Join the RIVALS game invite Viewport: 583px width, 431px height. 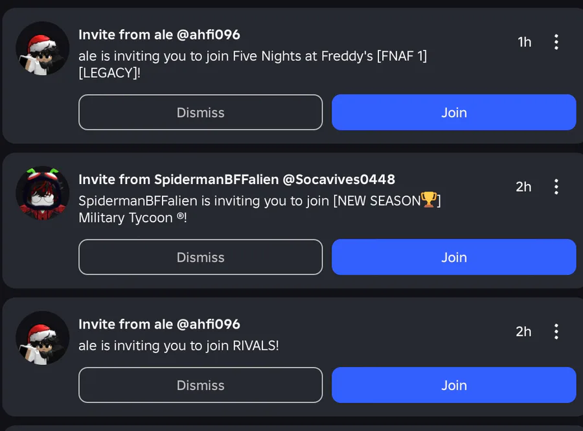pos(453,385)
